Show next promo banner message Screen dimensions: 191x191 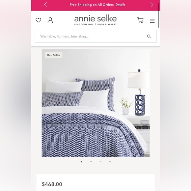pos(152,5)
